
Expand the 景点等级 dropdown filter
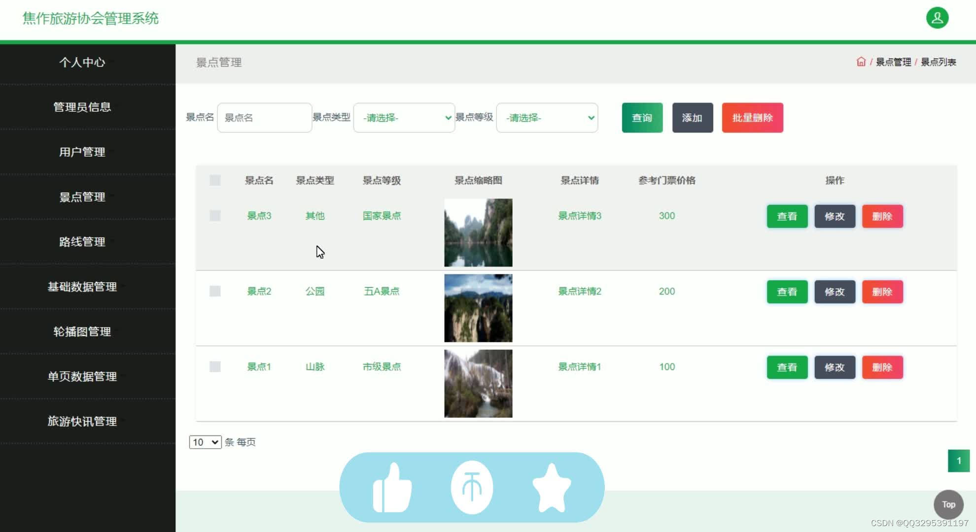click(x=547, y=117)
